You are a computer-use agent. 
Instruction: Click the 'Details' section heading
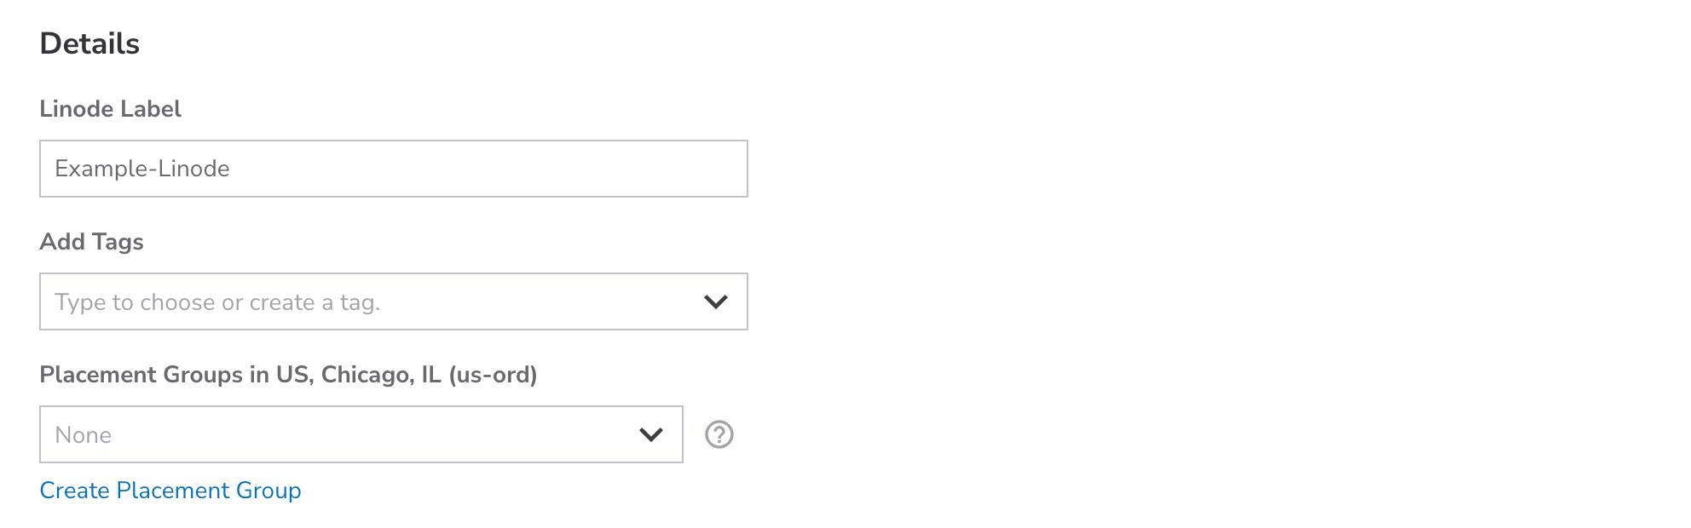pos(89,43)
